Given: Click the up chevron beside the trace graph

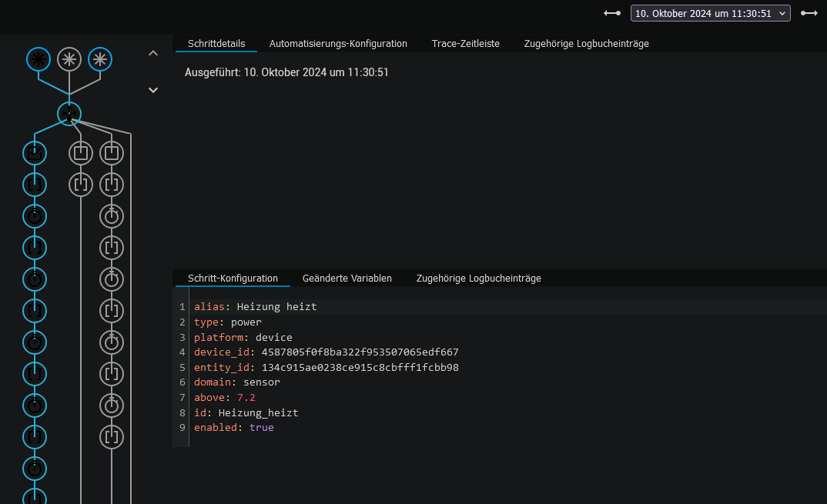Looking at the screenshot, I should coord(153,53).
